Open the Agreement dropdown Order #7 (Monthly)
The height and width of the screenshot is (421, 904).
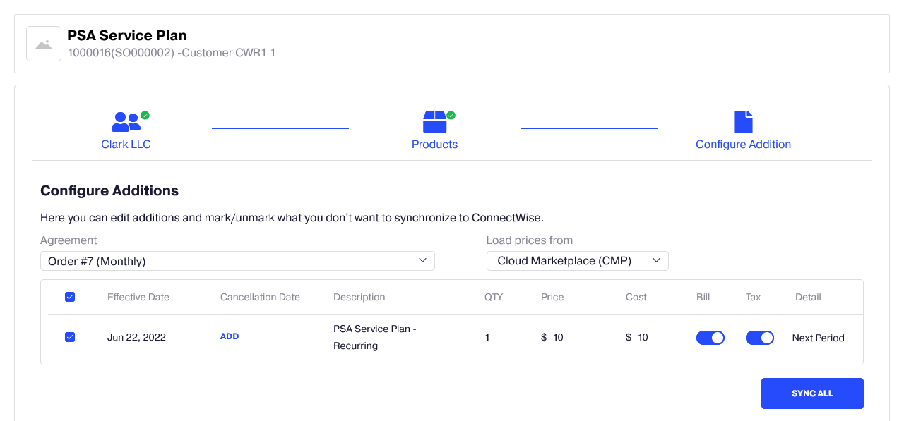tap(237, 261)
